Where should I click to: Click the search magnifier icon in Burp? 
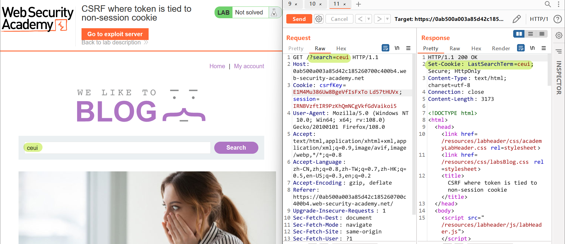548,4
